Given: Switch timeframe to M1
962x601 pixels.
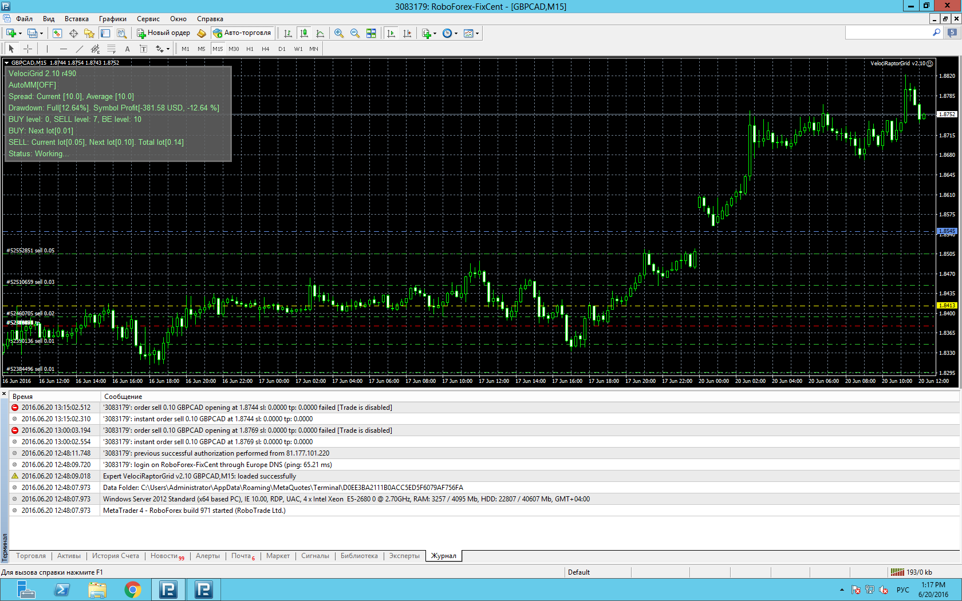Looking at the screenshot, I should click(x=186, y=49).
